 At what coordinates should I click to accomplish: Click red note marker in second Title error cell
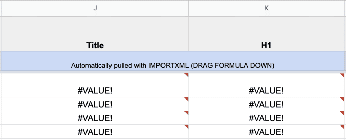pos(187,99)
